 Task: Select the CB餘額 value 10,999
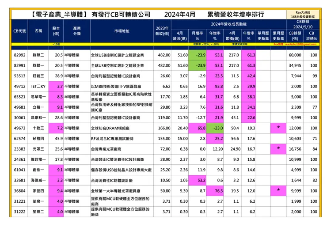[295, 159]
